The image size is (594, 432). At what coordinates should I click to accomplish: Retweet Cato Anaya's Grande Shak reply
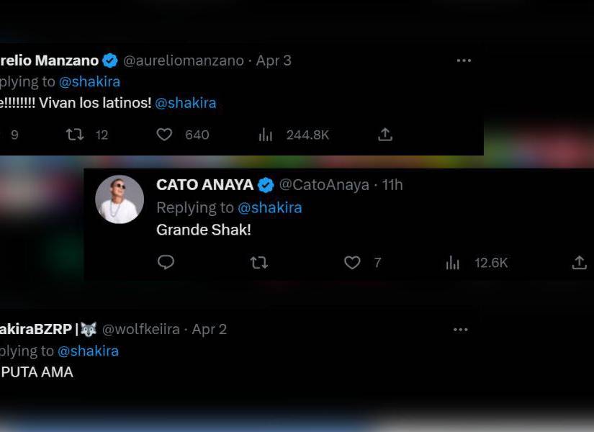(258, 263)
